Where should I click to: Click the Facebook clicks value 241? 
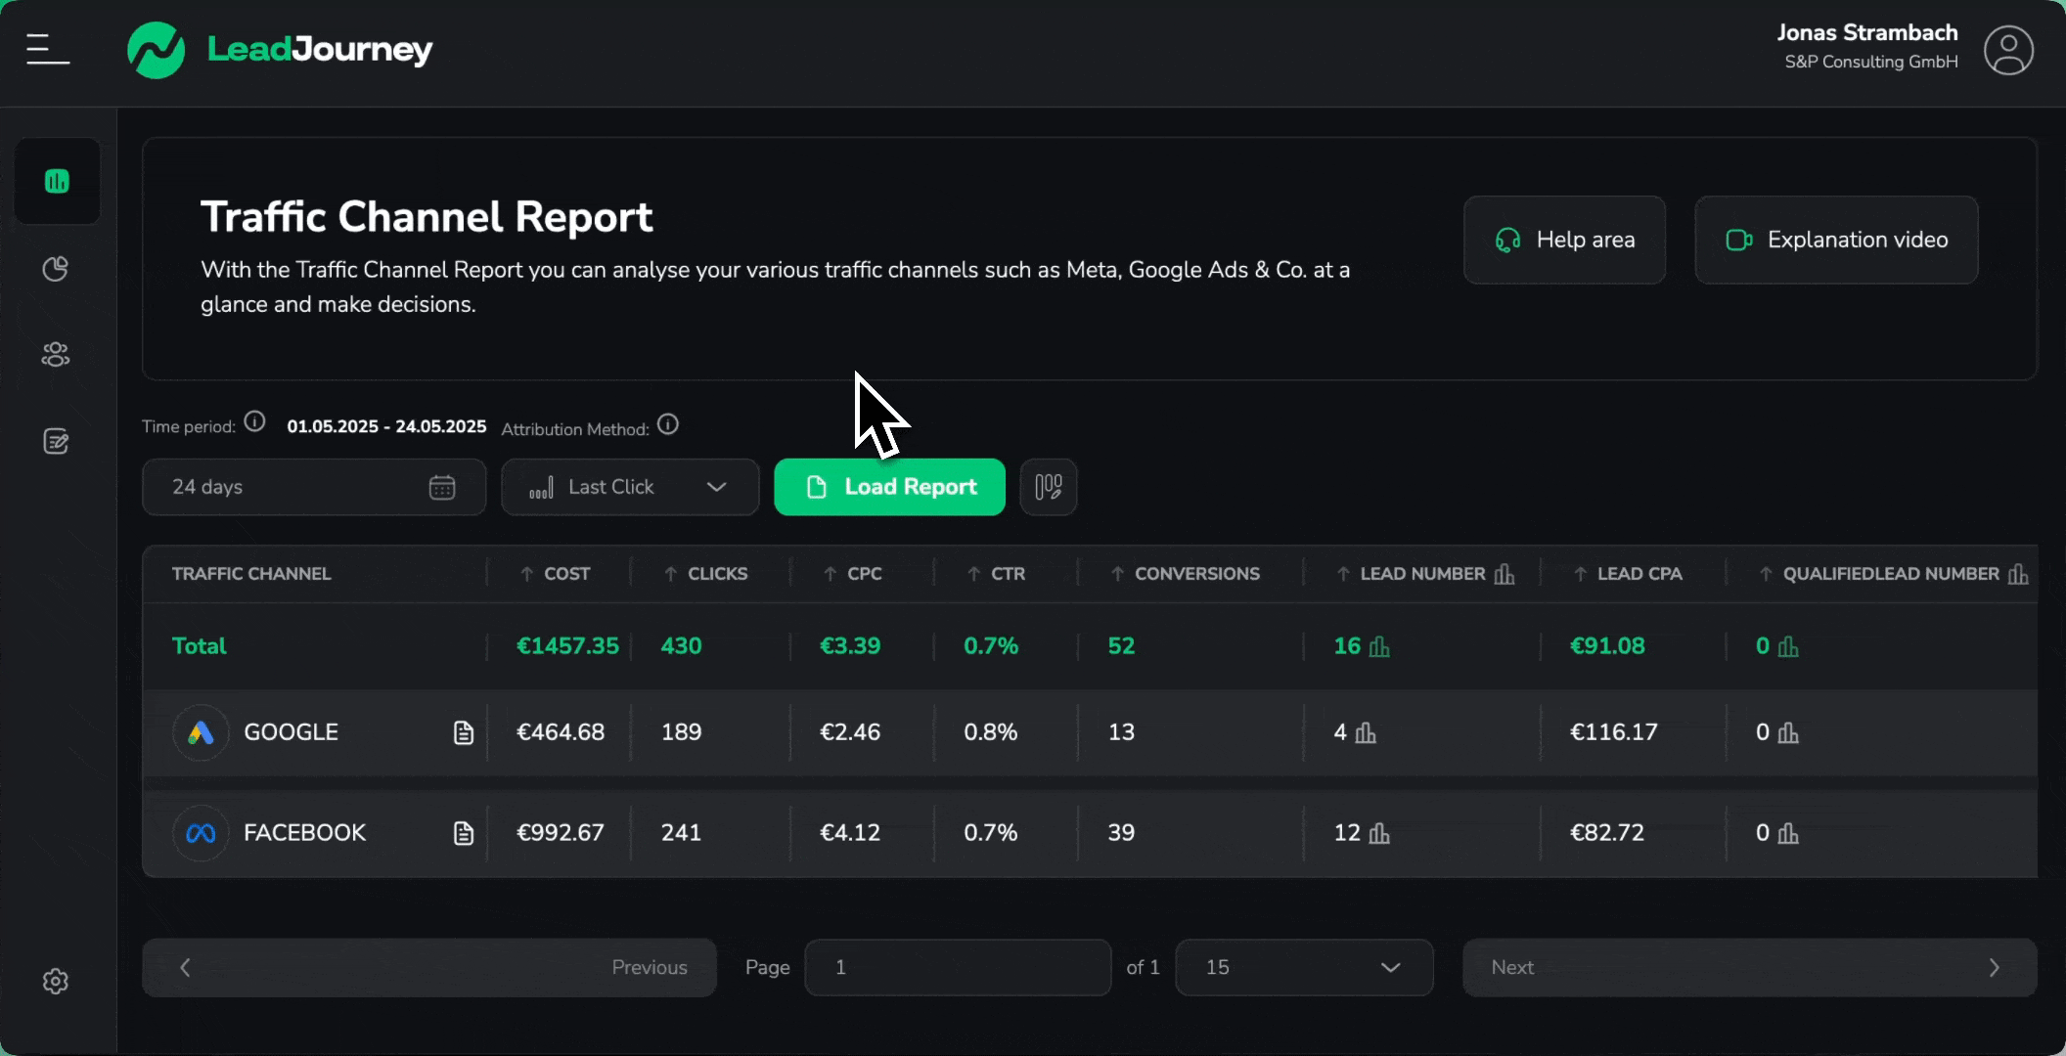[682, 833]
